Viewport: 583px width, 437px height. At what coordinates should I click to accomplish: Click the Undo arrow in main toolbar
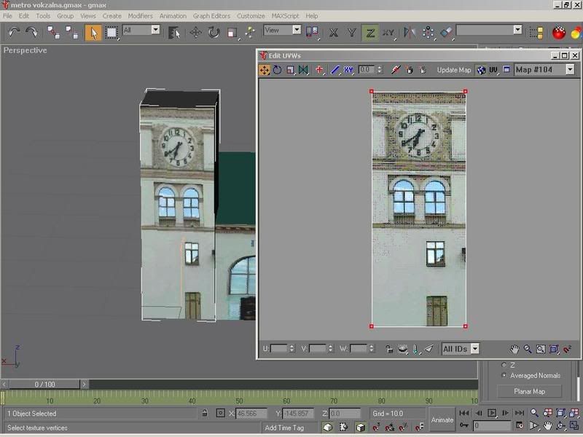click(x=14, y=32)
